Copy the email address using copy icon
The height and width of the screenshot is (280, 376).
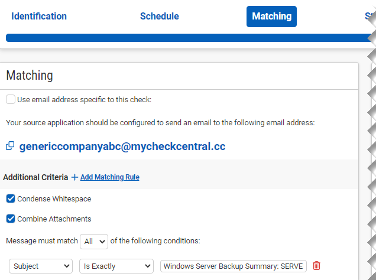10,146
